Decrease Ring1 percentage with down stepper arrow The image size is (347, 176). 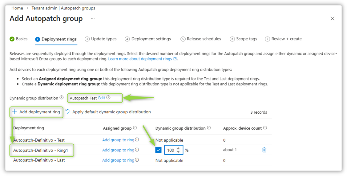(x=178, y=152)
